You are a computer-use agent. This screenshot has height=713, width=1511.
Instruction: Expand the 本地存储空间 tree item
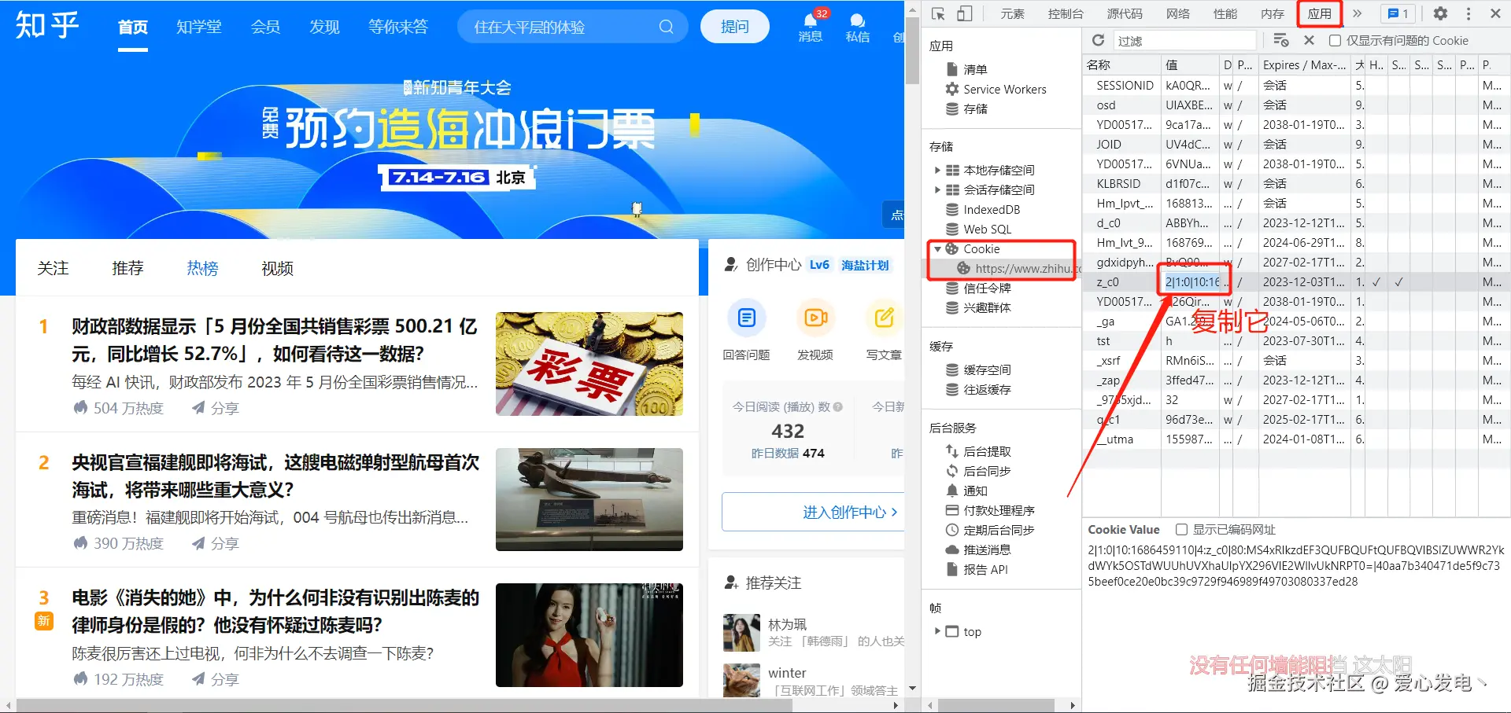[937, 170]
